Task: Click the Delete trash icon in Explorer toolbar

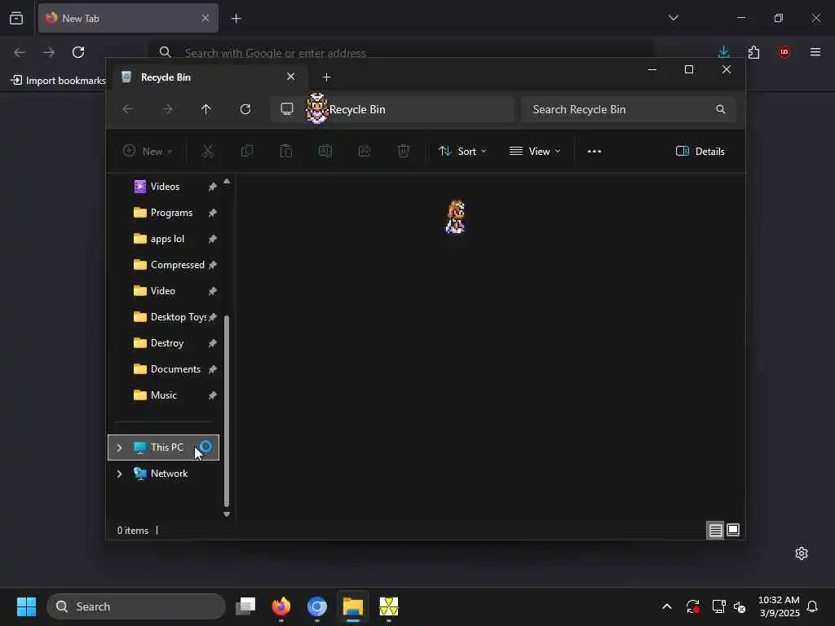Action: (x=404, y=151)
